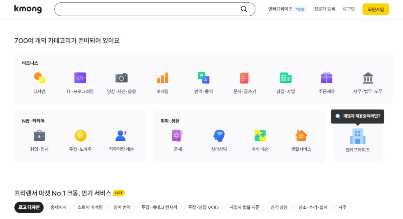Open the 디자인 category icon
This screenshot has height=219, width=403.
click(x=39, y=78)
